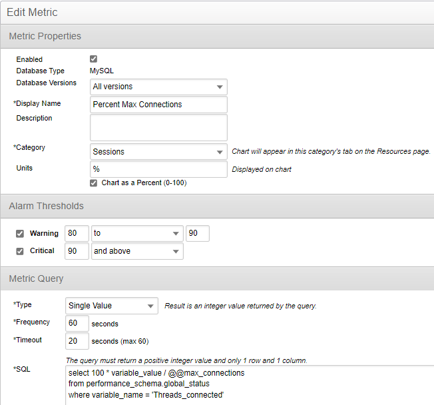
Task: Click the Display Name text field
Action: [158, 105]
